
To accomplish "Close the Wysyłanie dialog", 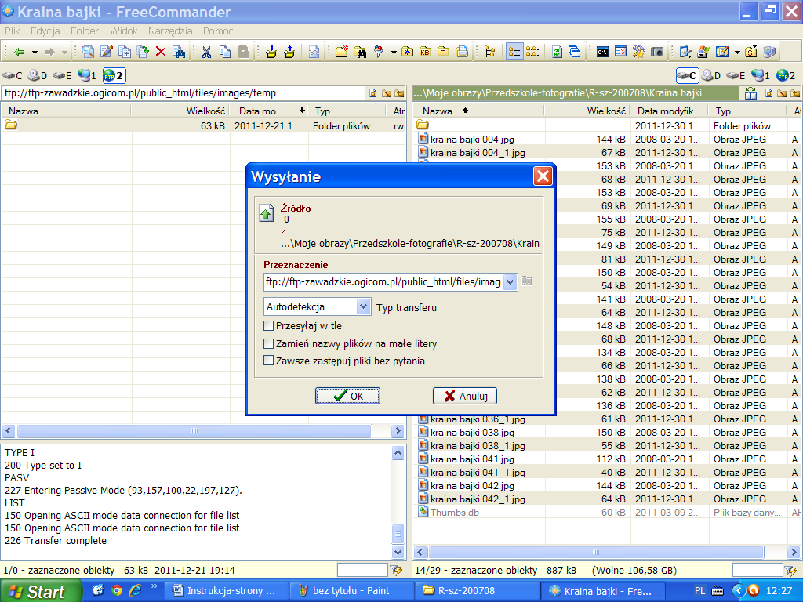I will 543,176.
